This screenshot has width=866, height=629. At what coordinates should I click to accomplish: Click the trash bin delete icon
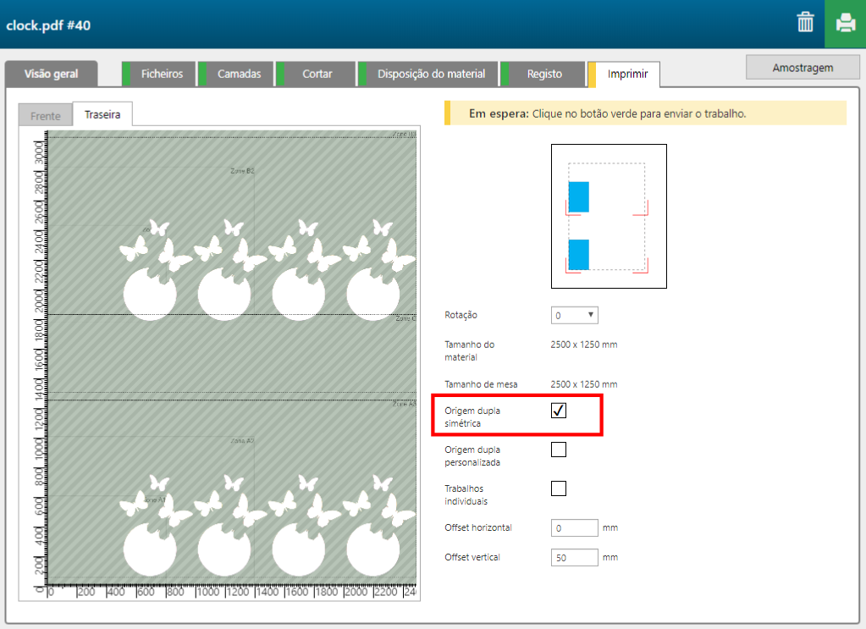pos(805,23)
